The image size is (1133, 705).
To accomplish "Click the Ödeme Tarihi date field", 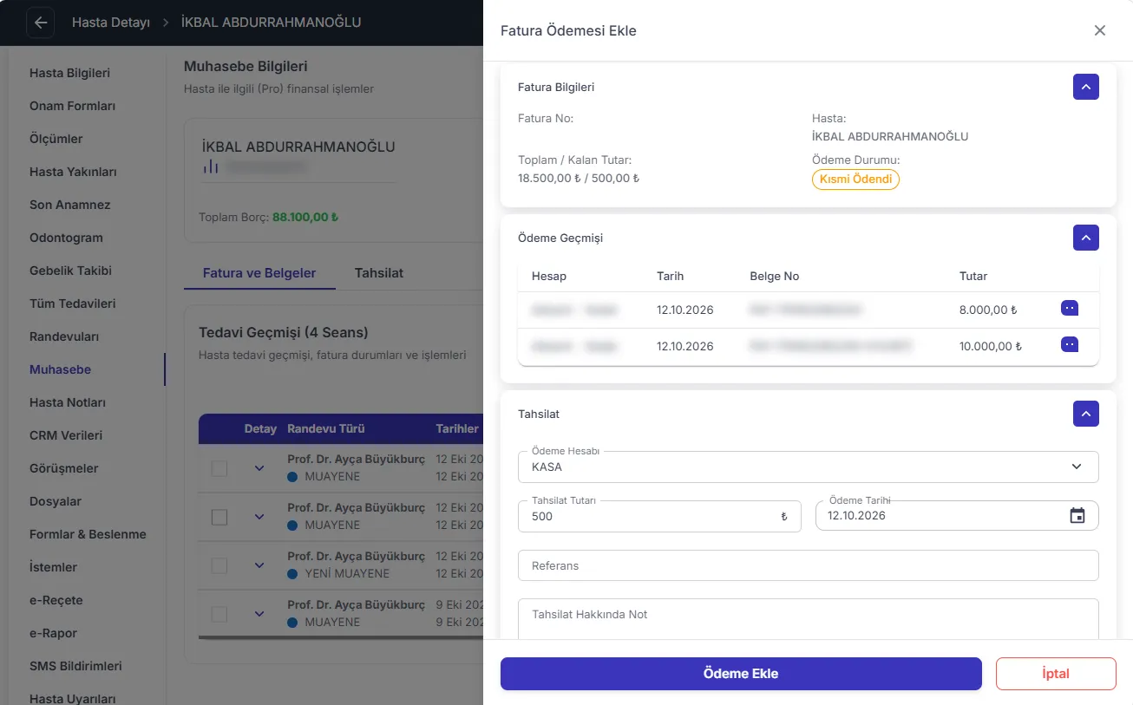I will click(x=958, y=516).
